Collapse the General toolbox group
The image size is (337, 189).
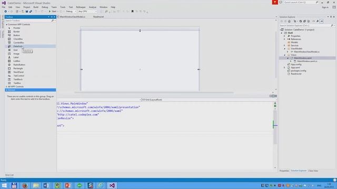(x=6, y=90)
